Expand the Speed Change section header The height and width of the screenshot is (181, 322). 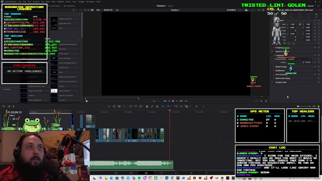[281, 67]
